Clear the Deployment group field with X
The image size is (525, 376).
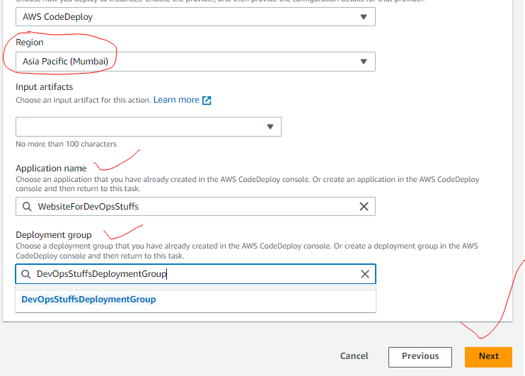[365, 274]
